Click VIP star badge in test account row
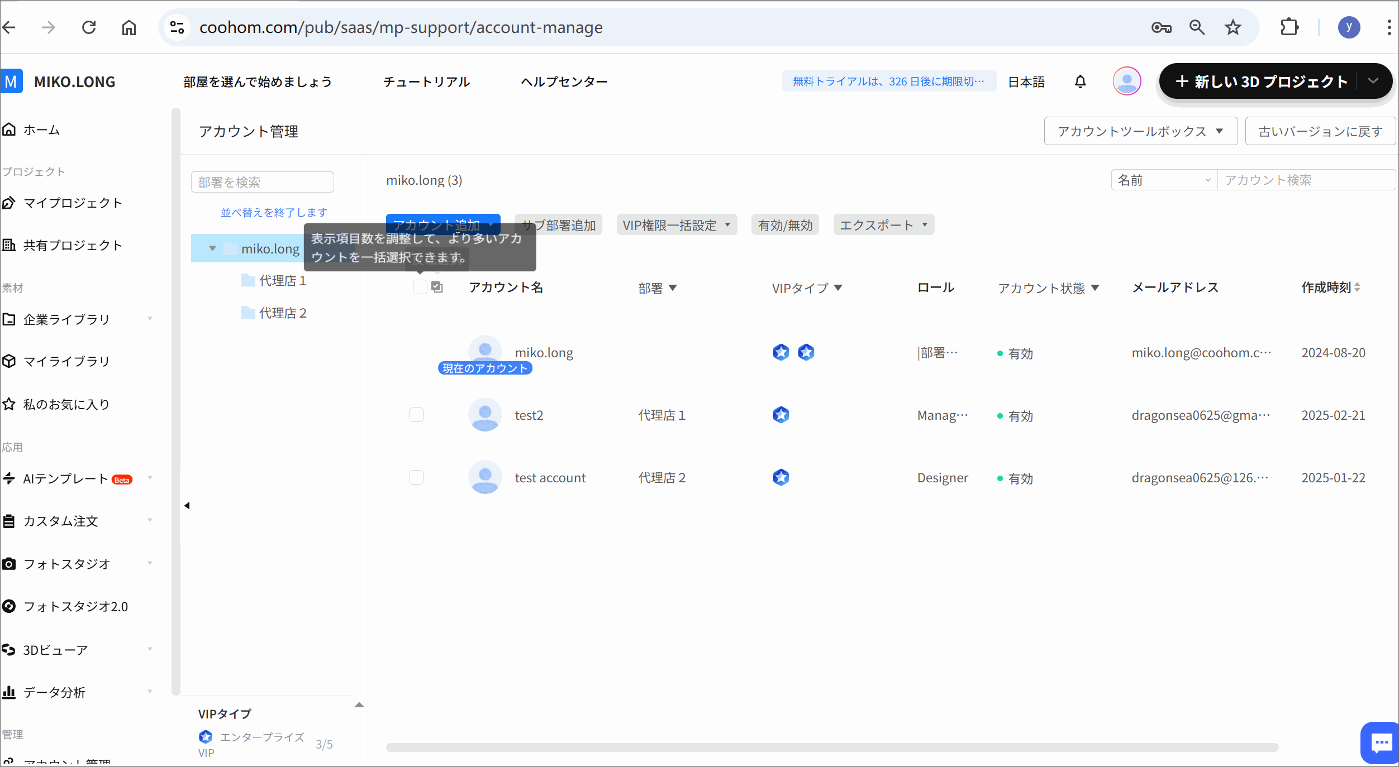This screenshot has height=767, width=1399. pos(781,477)
